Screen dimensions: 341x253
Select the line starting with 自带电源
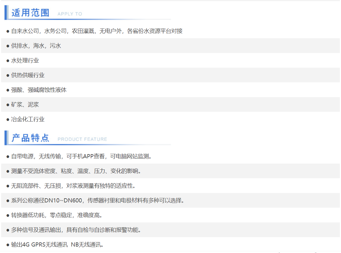pos(81,156)
